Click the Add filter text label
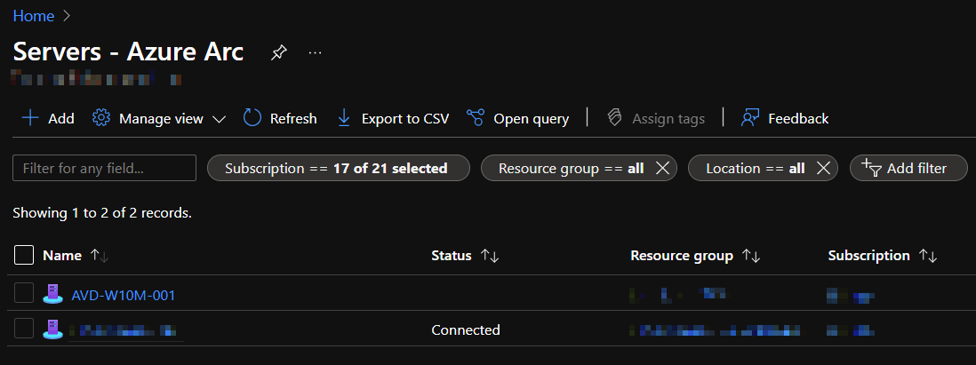This screenshot has width=976, height=365. coord(916,168)
